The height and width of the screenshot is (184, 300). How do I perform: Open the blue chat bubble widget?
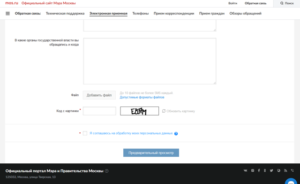pos(291,181)
